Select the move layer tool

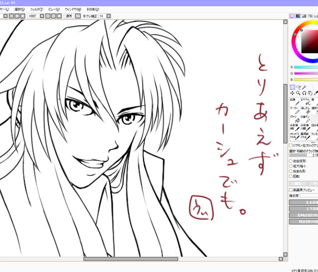[x=292, y=93]
